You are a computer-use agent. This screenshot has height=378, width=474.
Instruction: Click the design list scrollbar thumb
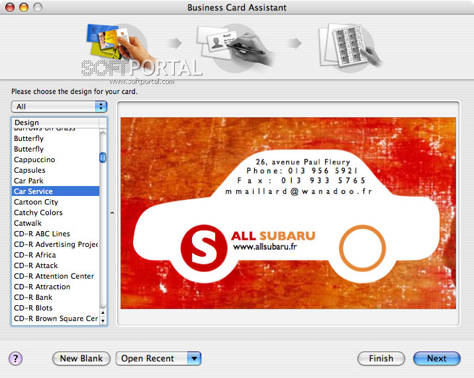pos(103,158)
